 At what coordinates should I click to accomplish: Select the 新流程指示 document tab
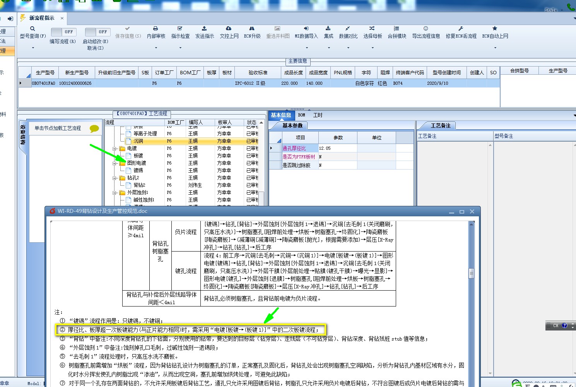[x=42, y=18]
